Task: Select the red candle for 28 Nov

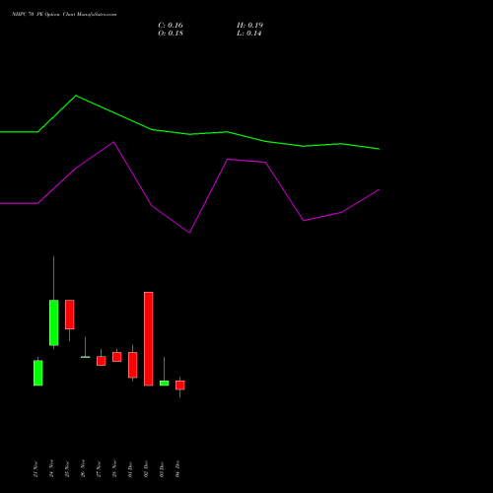Action: click(x=117, y=357)
